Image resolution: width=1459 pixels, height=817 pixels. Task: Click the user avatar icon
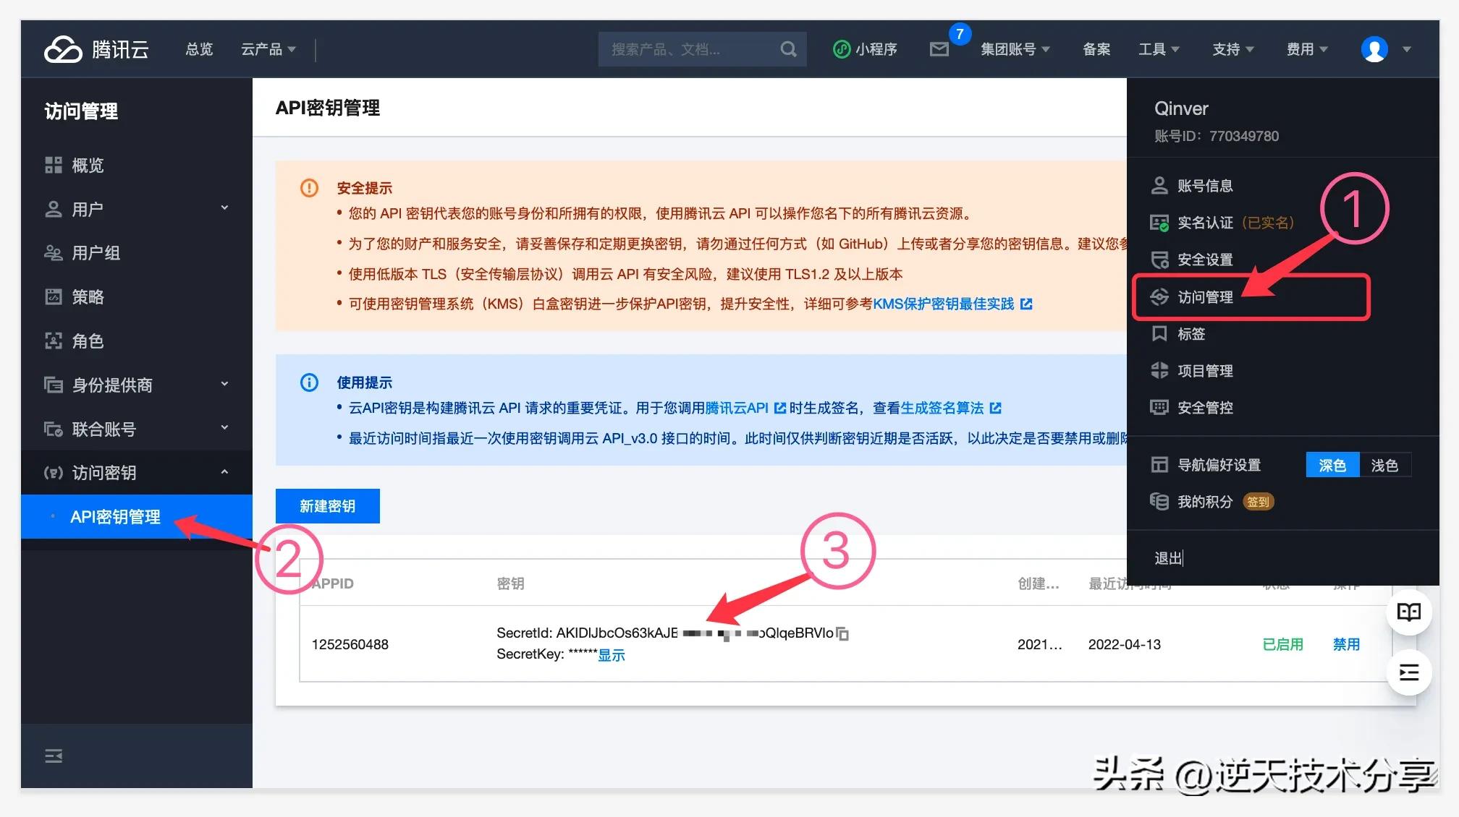(1374, 48)
